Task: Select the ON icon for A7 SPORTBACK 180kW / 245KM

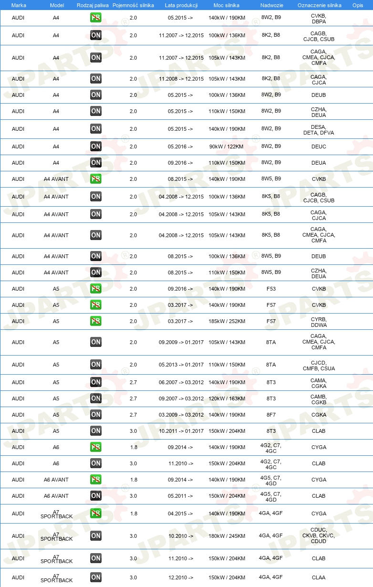Action: (x=96, y=536)
